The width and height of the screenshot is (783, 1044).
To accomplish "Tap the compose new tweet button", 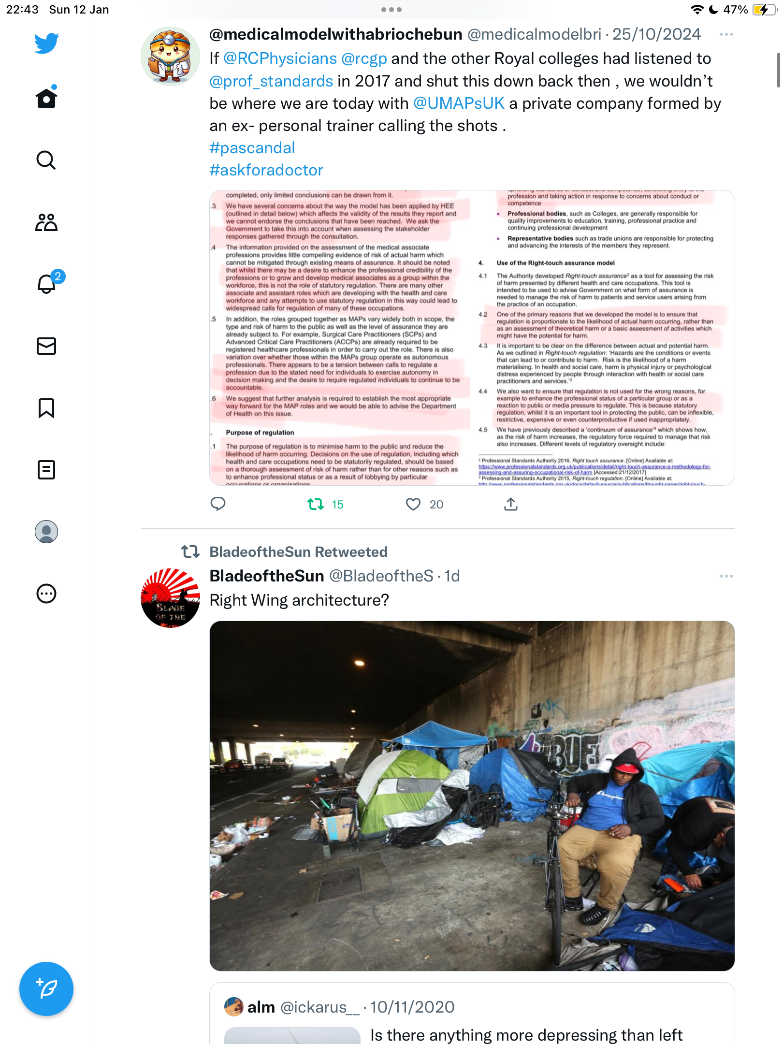I will coord(46,989).
